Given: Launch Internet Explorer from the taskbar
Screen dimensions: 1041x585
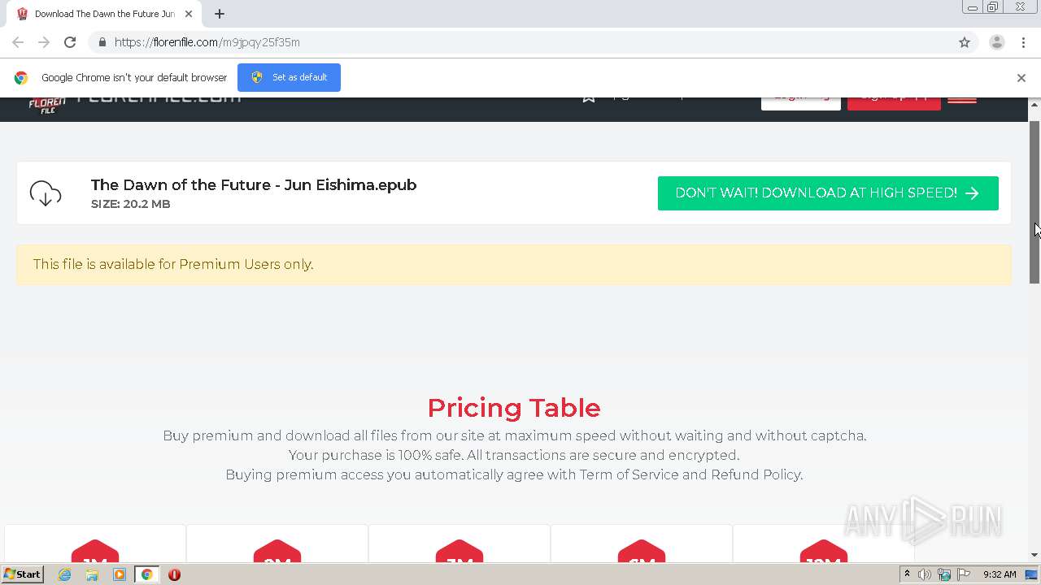Looking at the screenshot, I should 65,574.
